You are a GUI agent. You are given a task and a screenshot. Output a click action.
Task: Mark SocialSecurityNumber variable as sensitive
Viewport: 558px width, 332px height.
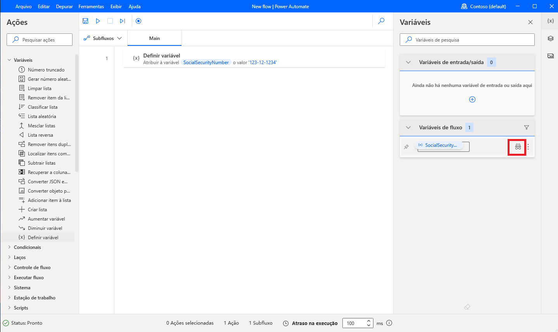[518, 147]
